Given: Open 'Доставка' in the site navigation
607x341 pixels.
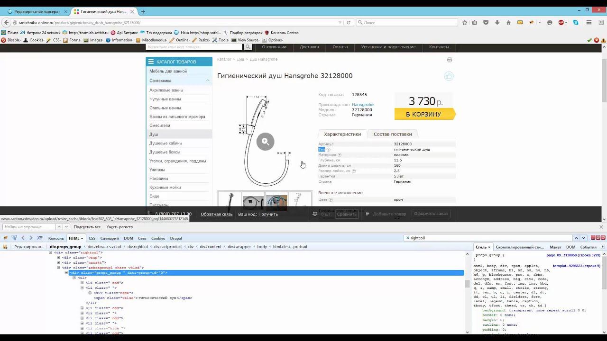Looking at the screenshot, I should click(x=309, y=47).
